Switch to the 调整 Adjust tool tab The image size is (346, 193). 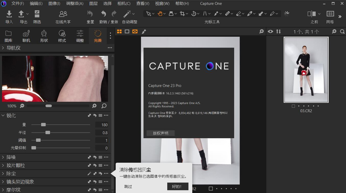coord(80,36)
